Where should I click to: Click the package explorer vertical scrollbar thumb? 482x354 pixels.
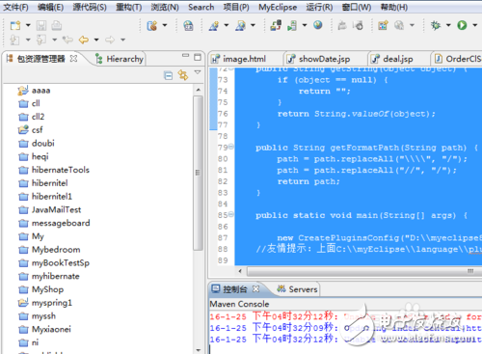pos(198,173)
